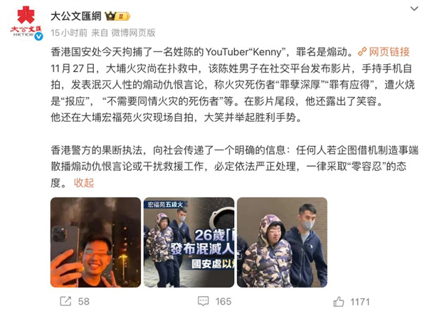Open the post options chevron menu
The width and height of the screenshot is (427, 314).
[414, 9]
